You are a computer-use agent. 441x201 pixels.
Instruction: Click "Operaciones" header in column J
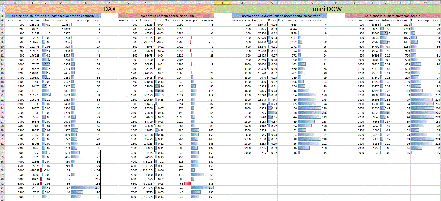174,20
